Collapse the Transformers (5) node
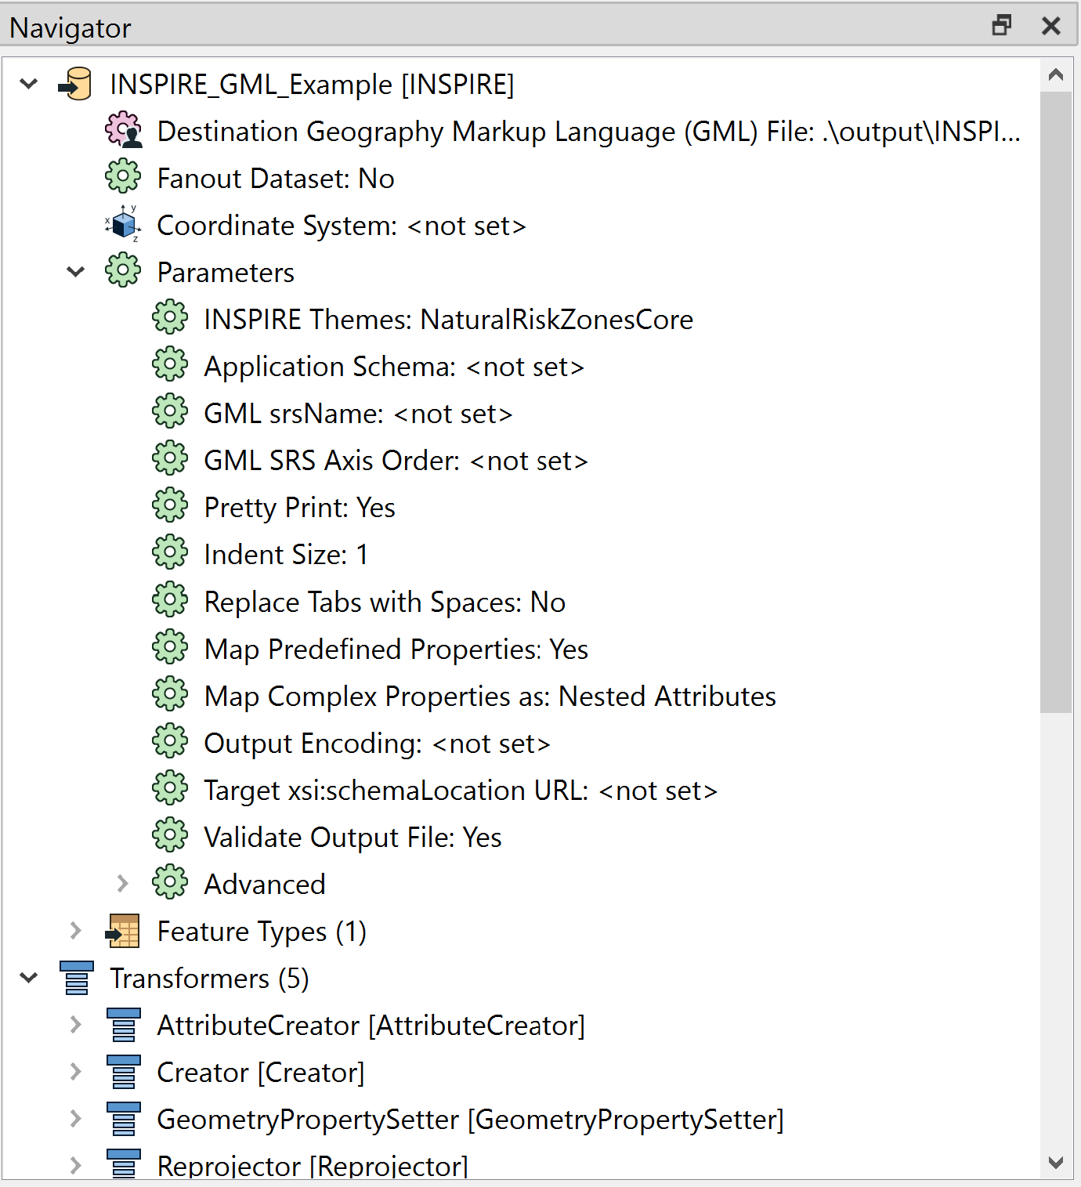Screen dimensions: 1081x1187 point(29,978)
